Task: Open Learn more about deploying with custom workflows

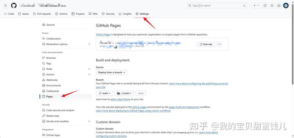Action: click(133, 111)
